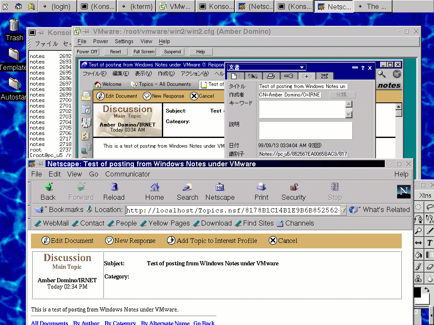Click the キーワード text box in properties
Viewport: 434px width, 325px height.
[302, 109]
